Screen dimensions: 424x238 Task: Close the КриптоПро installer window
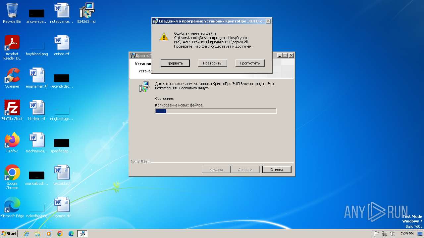tap(291, 56)
